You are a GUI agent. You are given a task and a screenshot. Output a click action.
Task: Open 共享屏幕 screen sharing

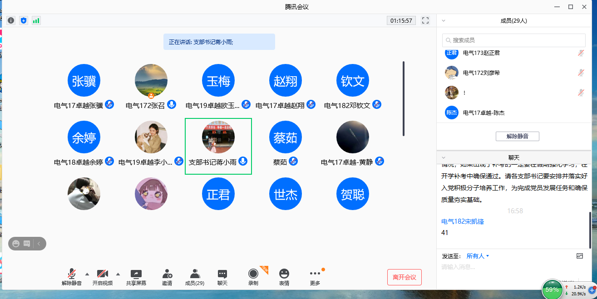pyautogui.click(x=136, y=277)
